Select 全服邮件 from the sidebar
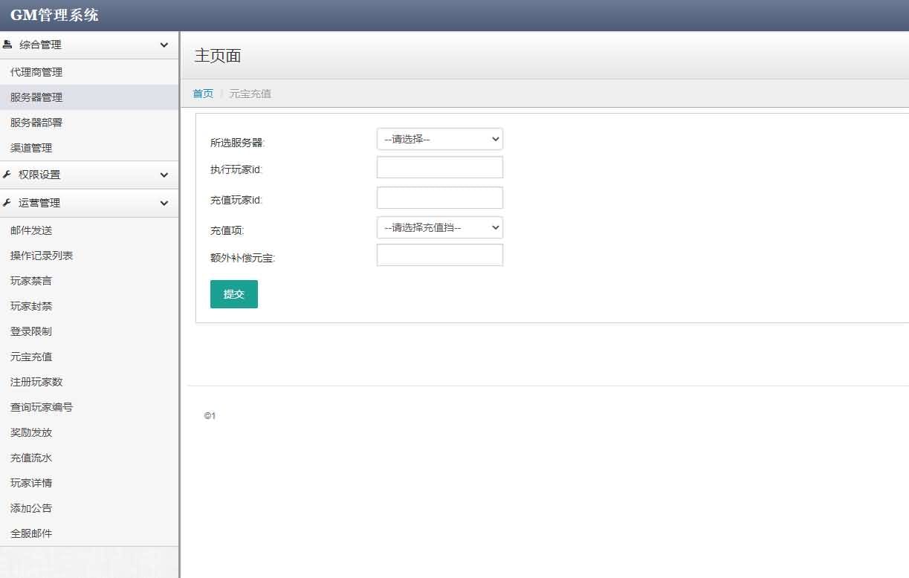909x578 pixels. [30, 533]
